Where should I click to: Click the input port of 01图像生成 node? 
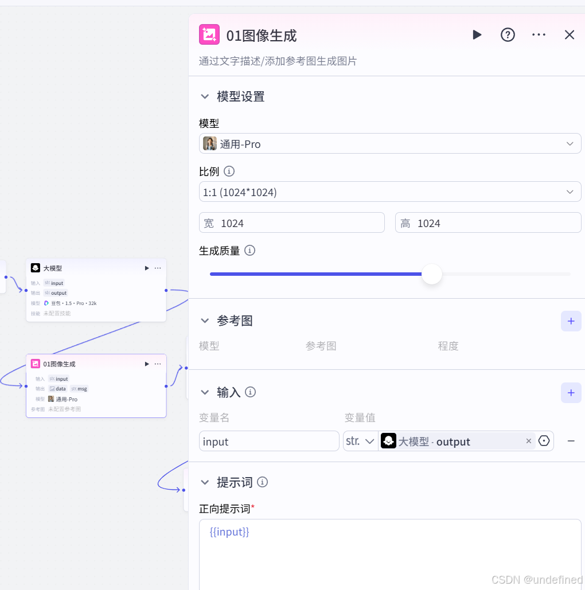point(26,386)
